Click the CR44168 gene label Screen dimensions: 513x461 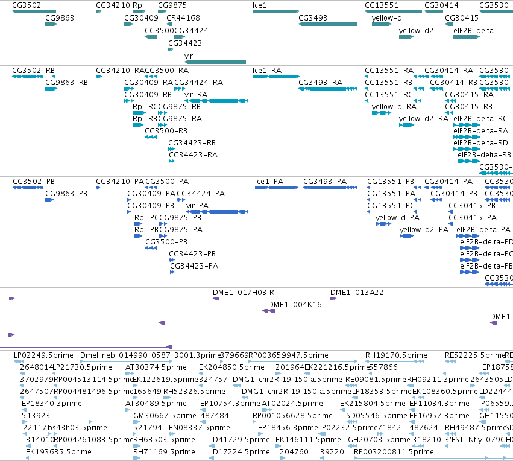point(183,18)
